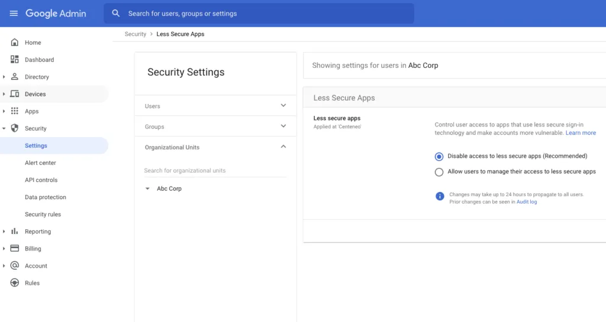The image size is (606, 322).
Task: Click the Learn more link
Action: 581,133
